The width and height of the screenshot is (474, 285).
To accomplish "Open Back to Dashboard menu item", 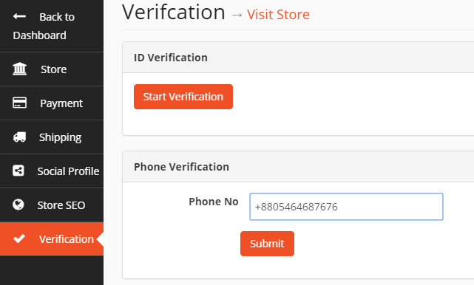I will point(52,26).
